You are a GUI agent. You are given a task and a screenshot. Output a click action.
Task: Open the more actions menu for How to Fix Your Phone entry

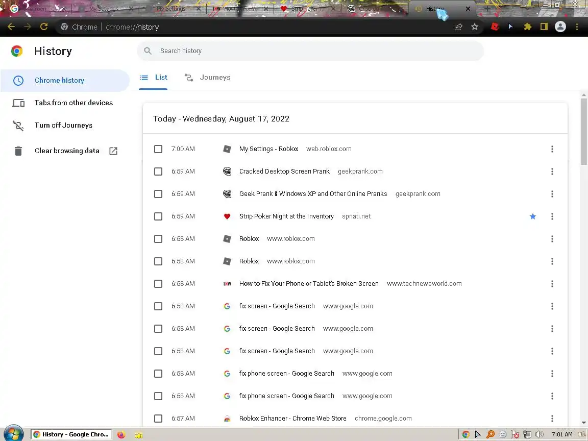[552, 284]
